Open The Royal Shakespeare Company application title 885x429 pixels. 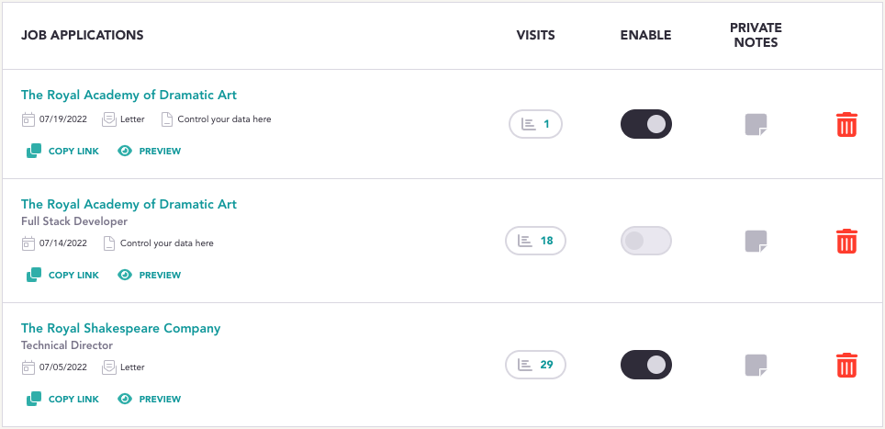(121, 328)
